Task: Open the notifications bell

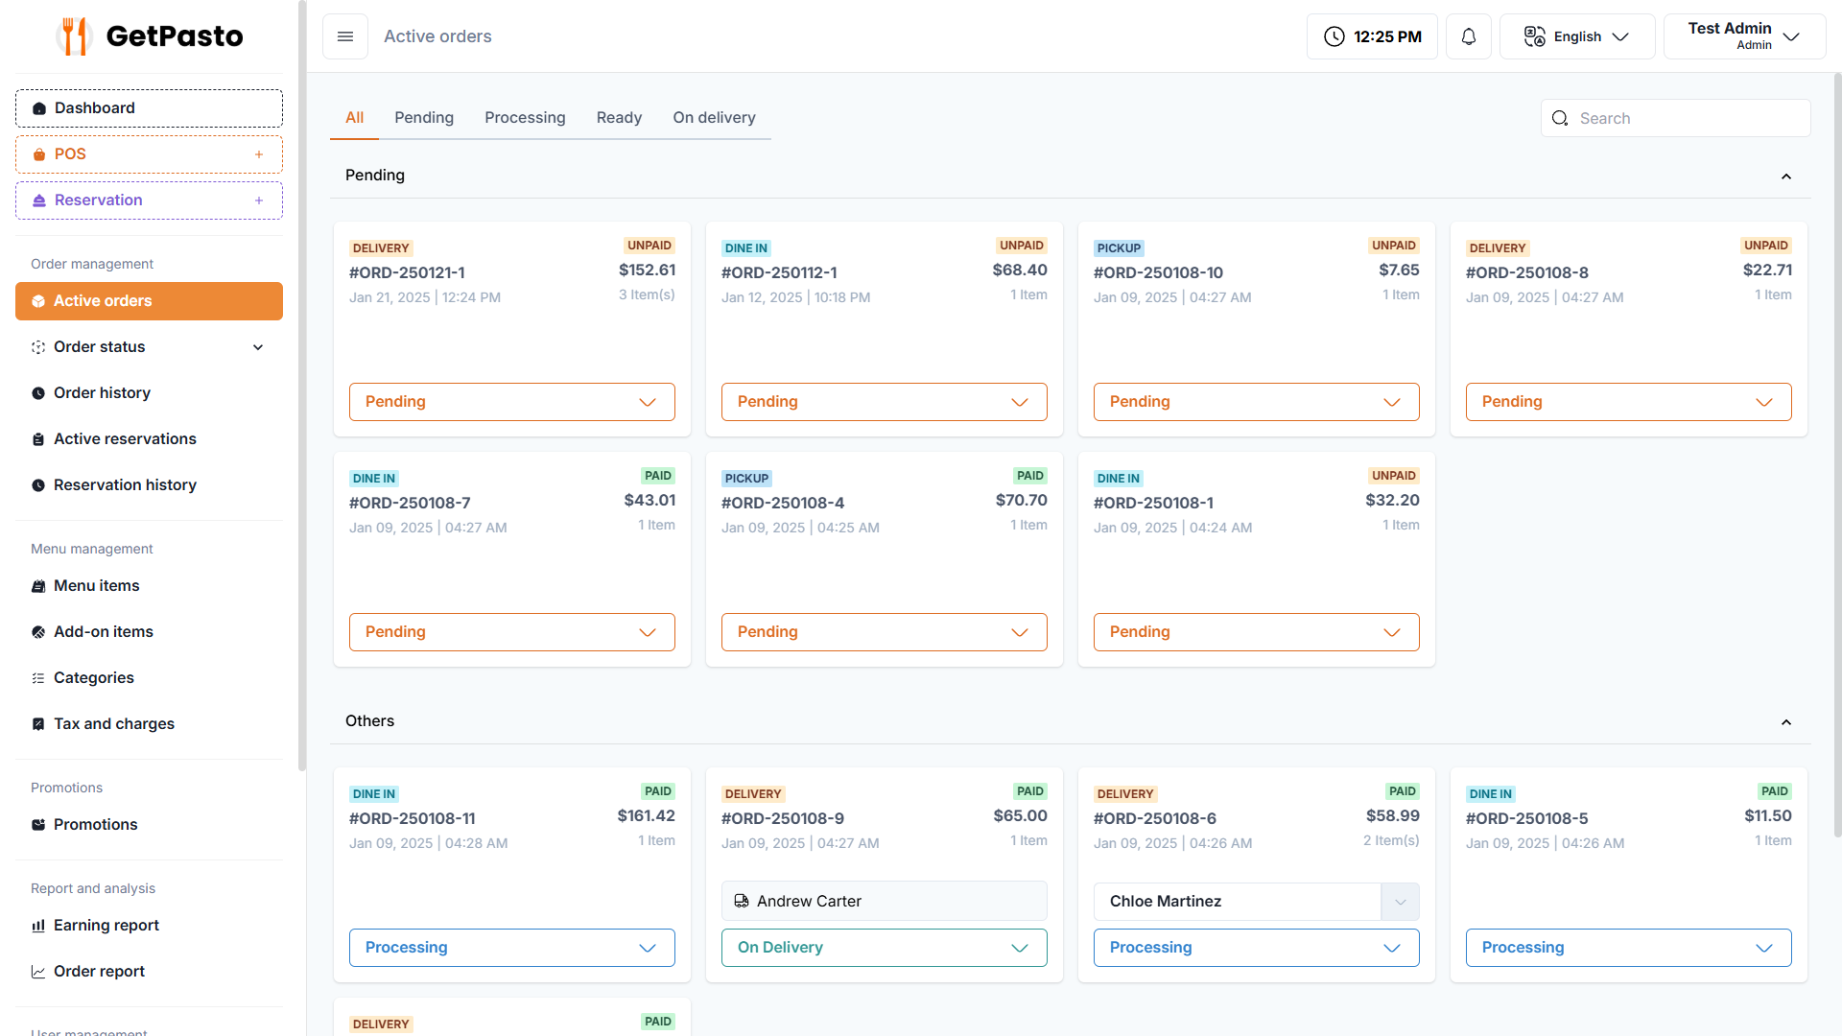Action: tap(1468, 36)
